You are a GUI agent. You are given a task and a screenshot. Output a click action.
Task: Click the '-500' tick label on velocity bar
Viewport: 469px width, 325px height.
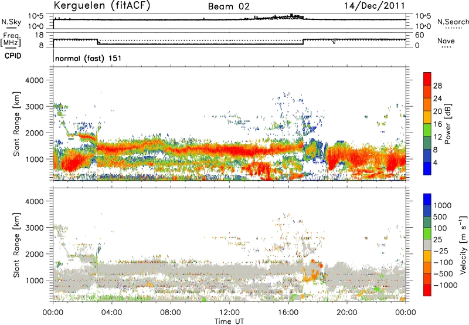tap(443, 274)
